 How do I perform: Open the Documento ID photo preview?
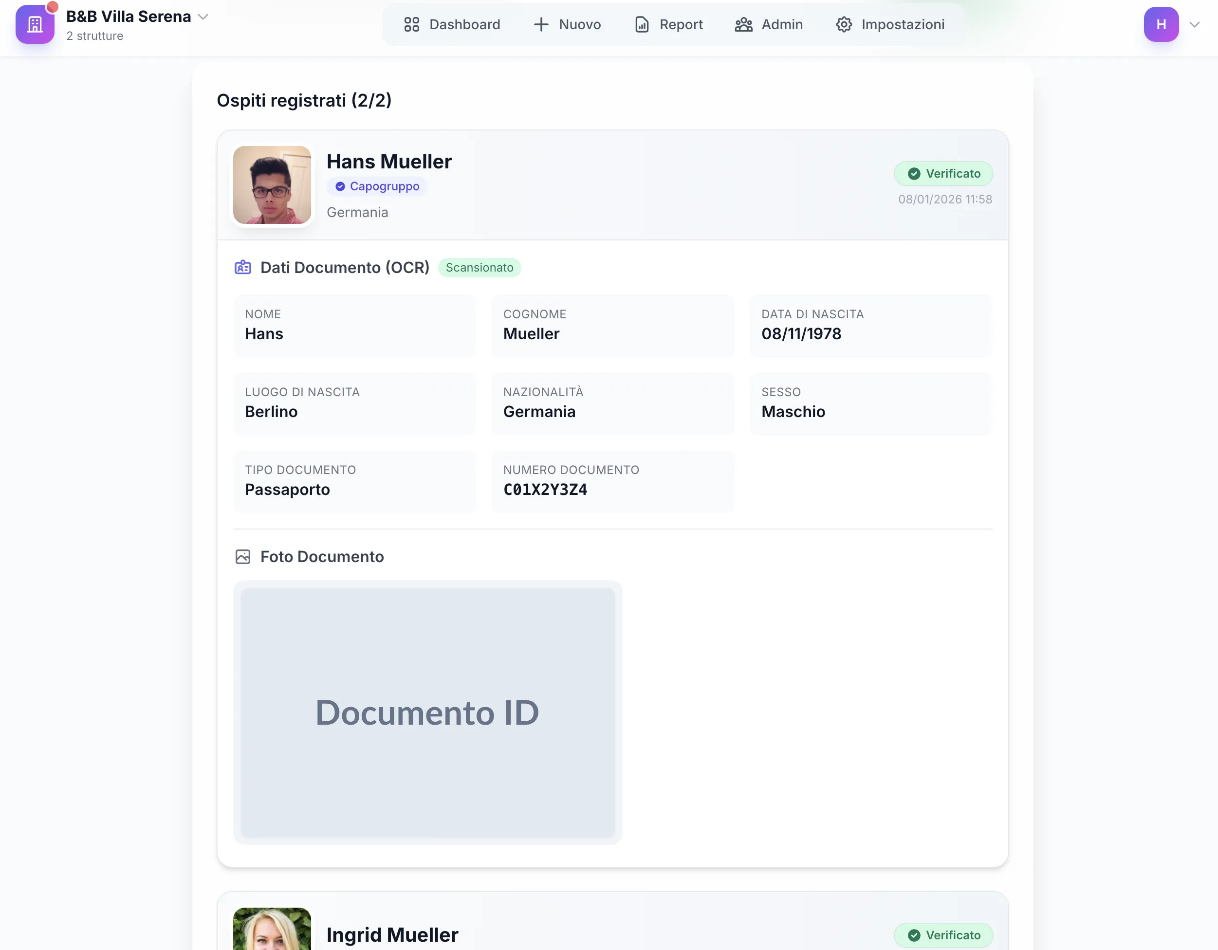click(x=427, y=712)
